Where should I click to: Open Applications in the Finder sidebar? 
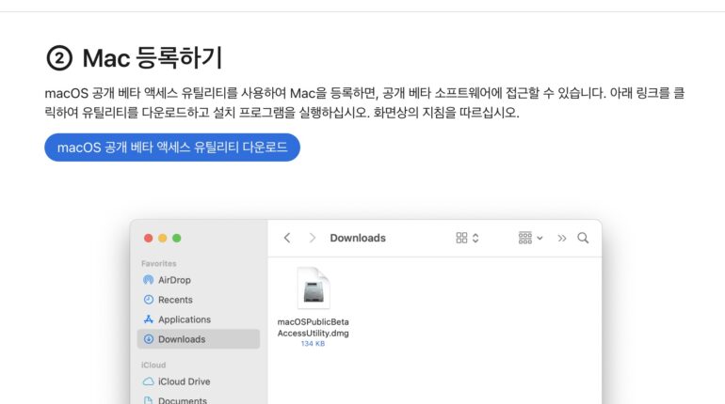[184, 319]
